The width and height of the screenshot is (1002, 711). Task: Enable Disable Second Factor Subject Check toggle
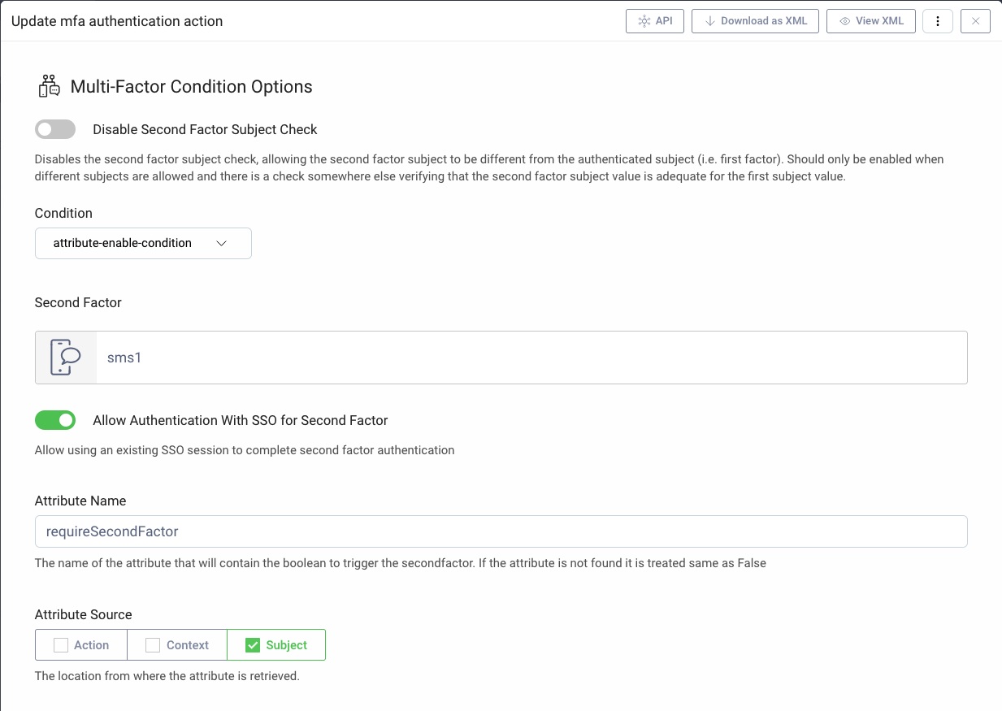pos(55,129)
